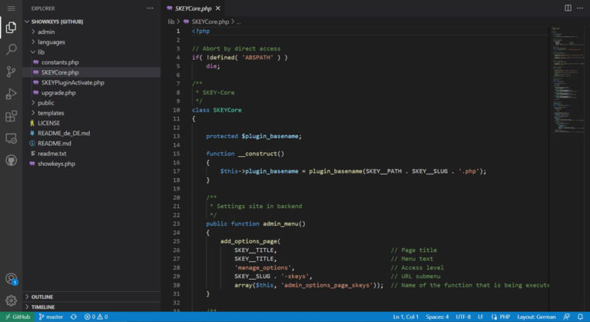590x322 pixels.
Task: Open the GitHub view in activity bar
Action: coord(11,161)
